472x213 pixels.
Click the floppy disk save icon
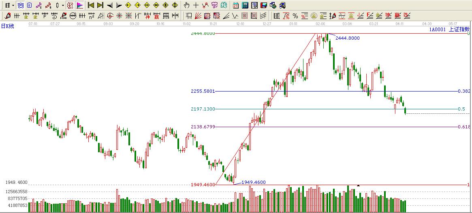(x=264, y=5)
